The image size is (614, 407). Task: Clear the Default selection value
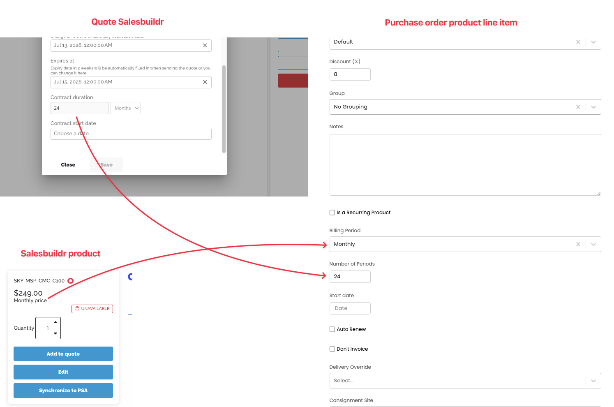(578, 42)
